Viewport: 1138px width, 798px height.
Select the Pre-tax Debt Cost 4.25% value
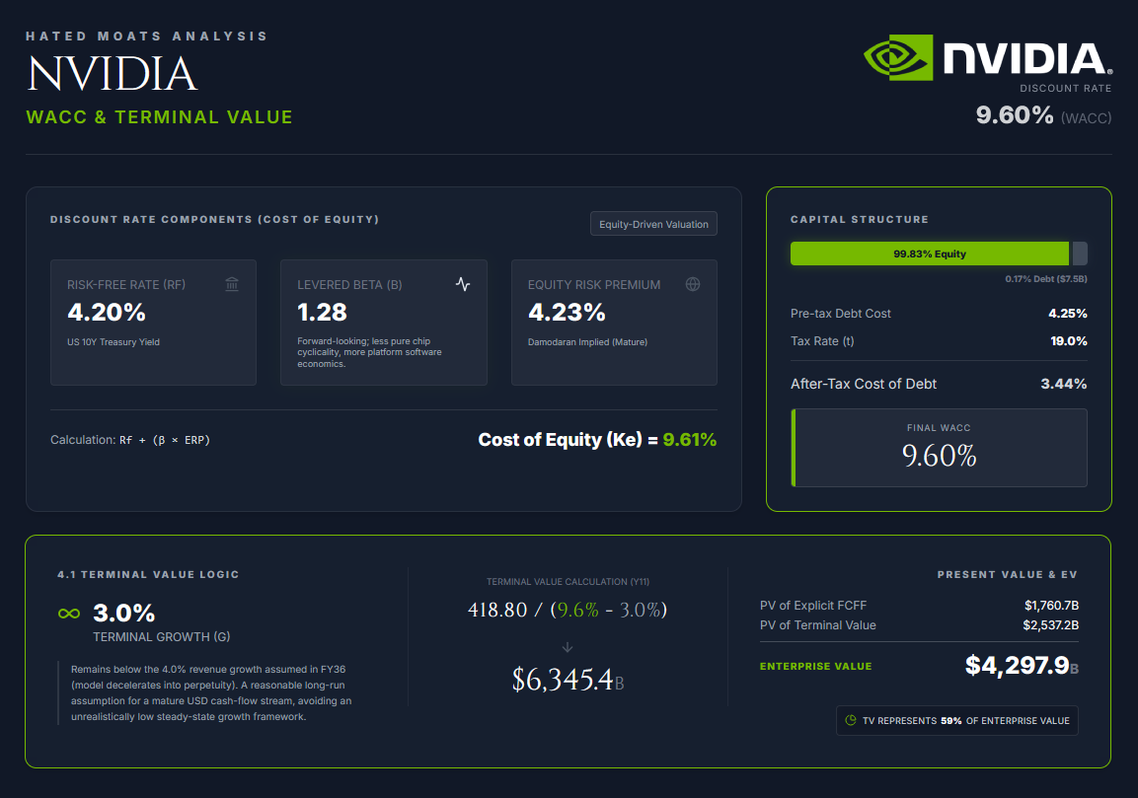pos(1068,314)
